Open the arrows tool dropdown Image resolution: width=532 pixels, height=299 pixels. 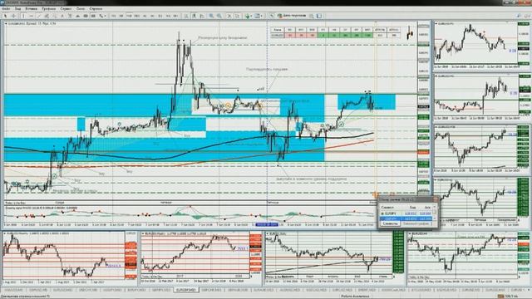pos(102,16)
